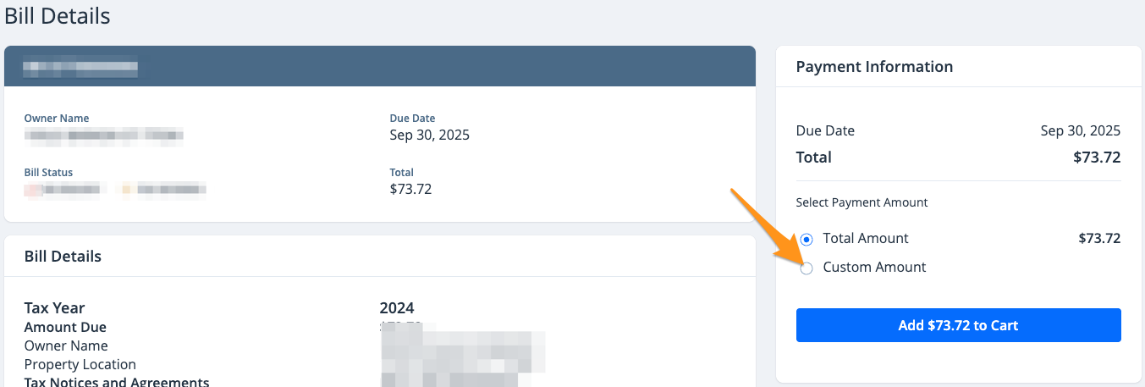This screenshot has height=387, width=1145.
Task: Click the first blurred Bill Status badge
Action: [63, 189]
